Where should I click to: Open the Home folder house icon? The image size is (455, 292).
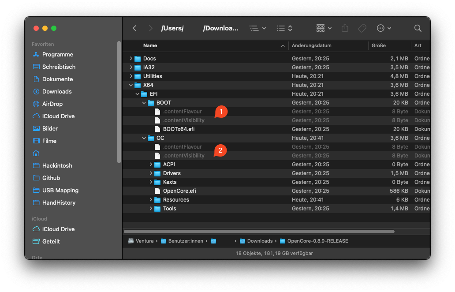pos(36,153)
